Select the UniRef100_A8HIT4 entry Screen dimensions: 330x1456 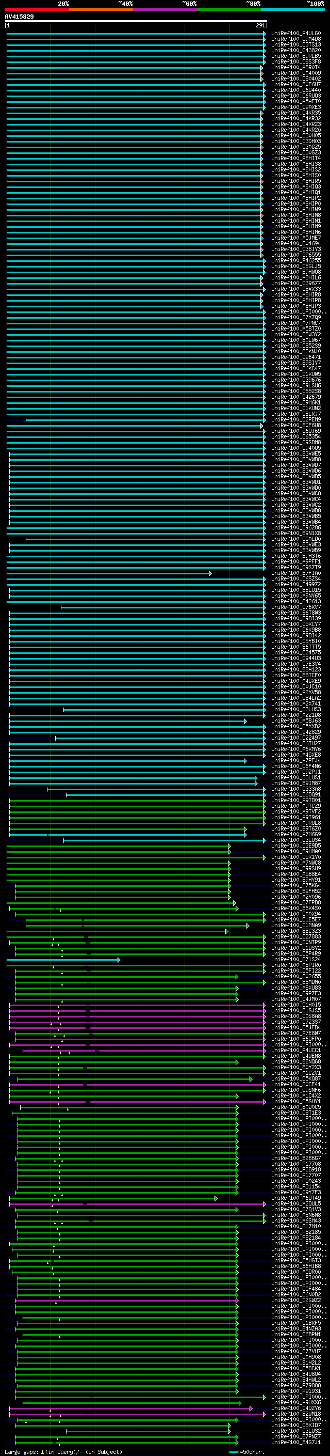(295, 158)
